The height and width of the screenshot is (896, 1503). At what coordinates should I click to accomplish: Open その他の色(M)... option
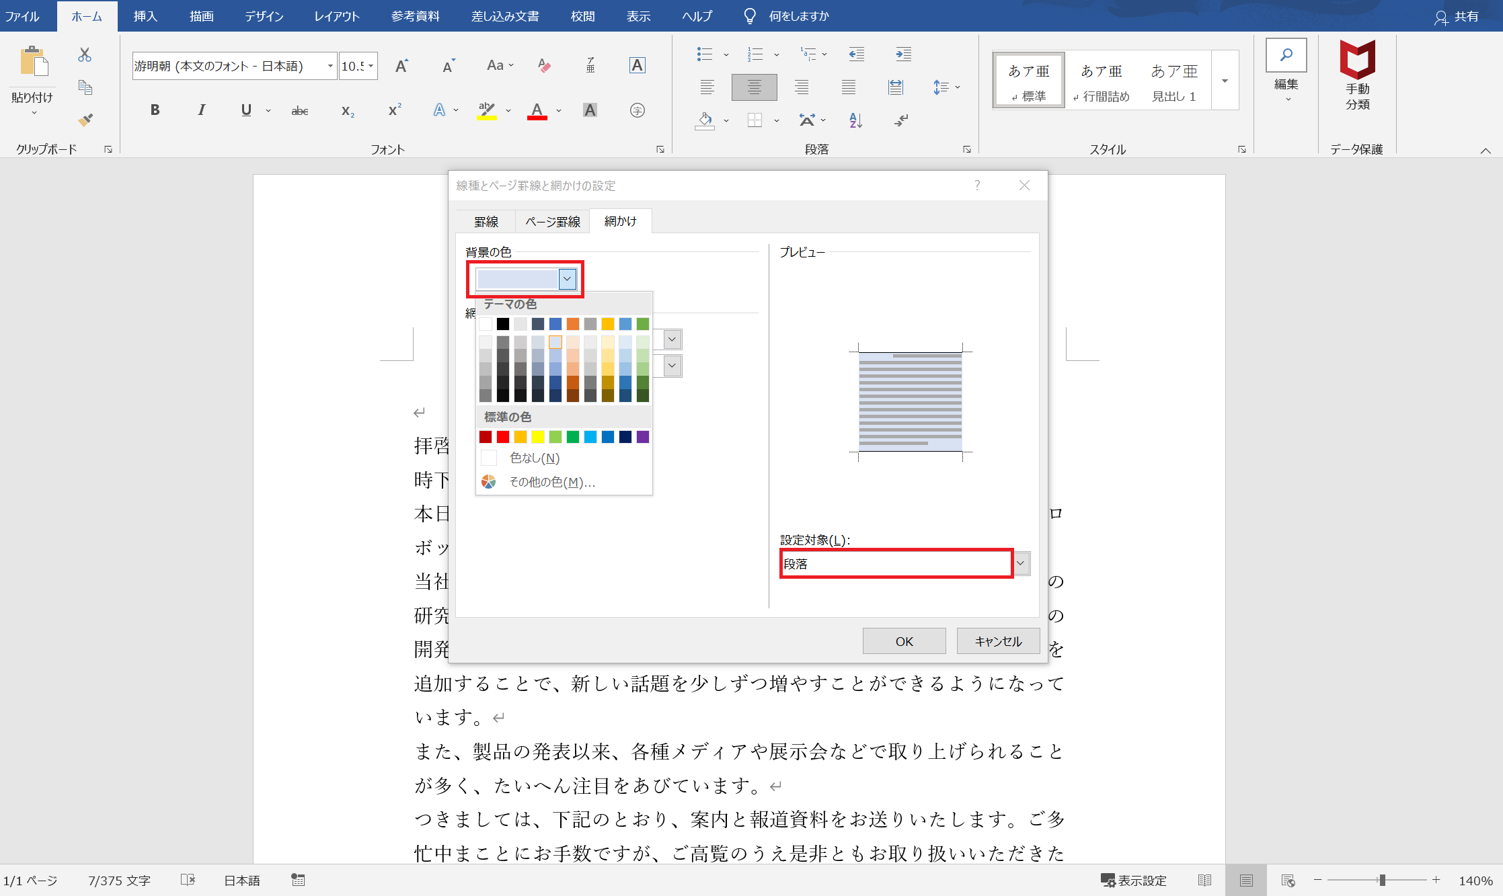(x=564, y=482)
